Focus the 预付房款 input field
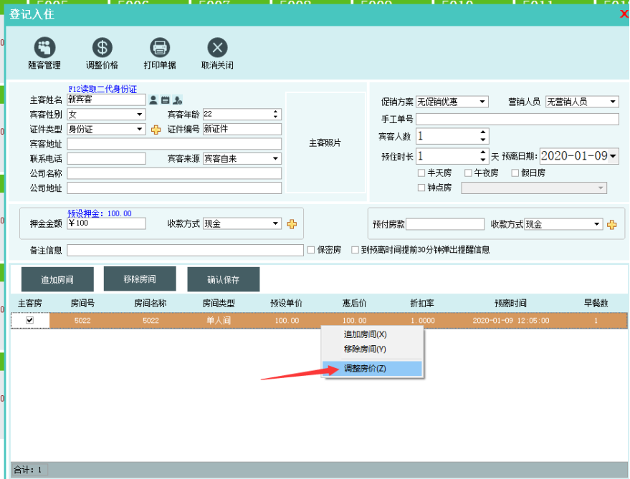Image resolution: width=630 pixels, height=479 pixels. [445, 224]
